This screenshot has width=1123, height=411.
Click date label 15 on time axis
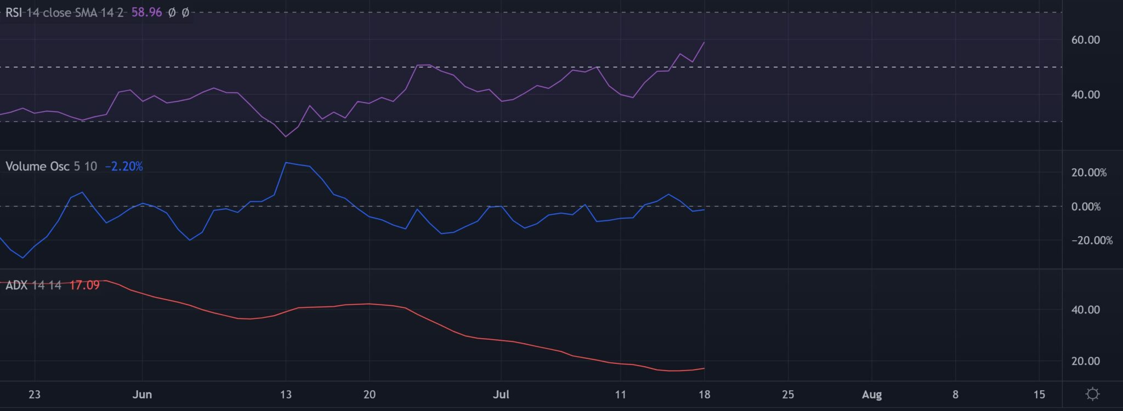pos(1039,395)
